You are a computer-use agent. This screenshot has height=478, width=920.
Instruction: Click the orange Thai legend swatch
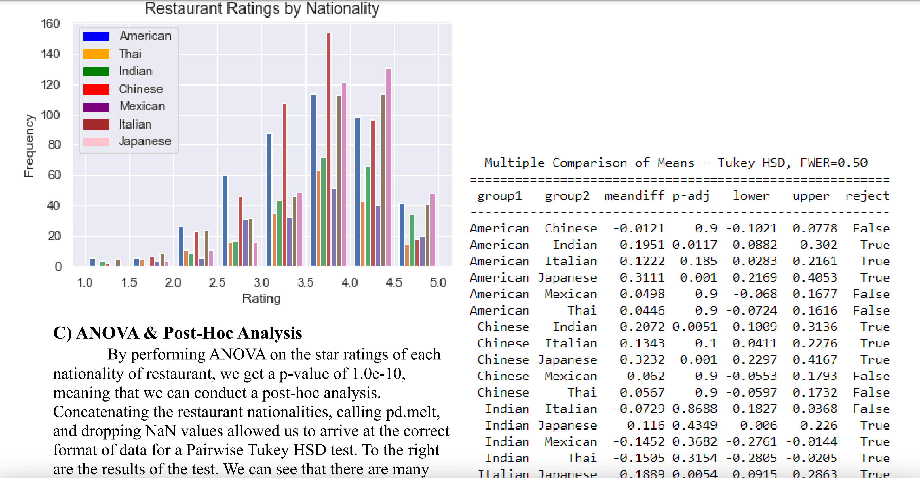[96, 54]
